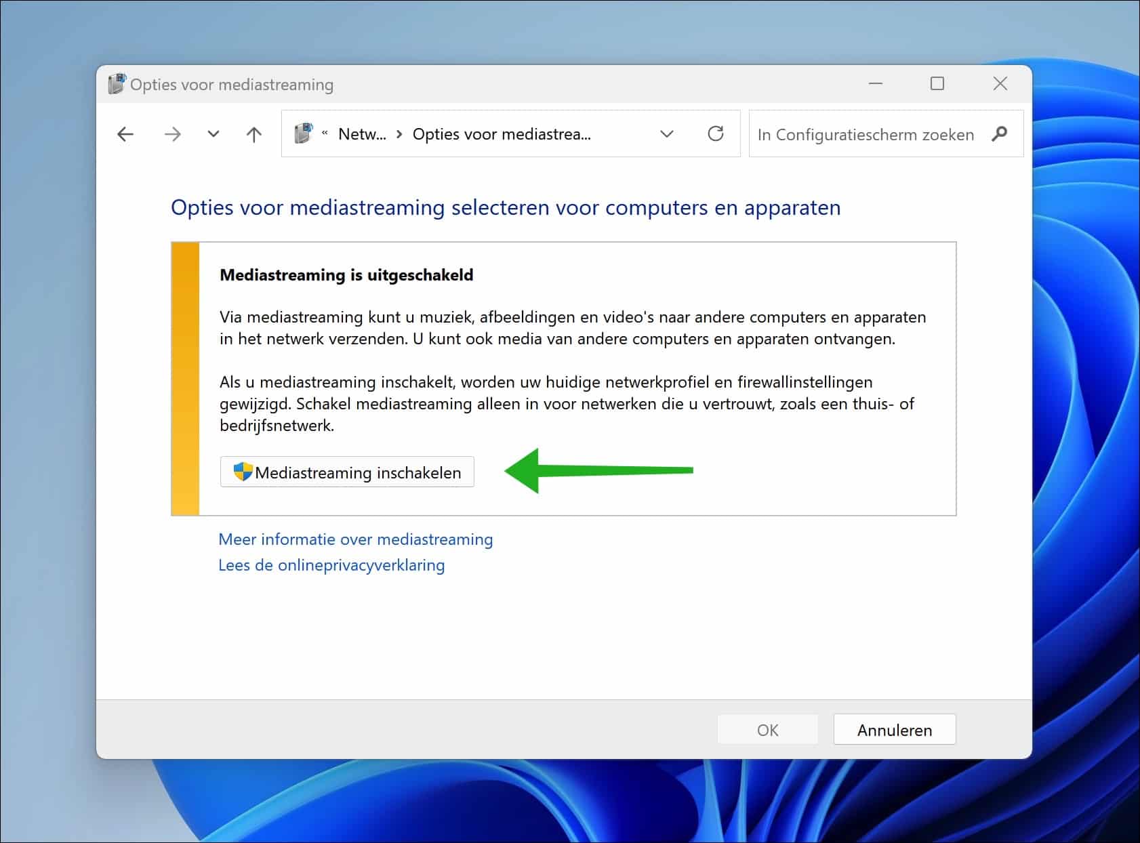Confirm with the OK button
Viewport: 1140px width, 843px height.
click(x=767, y=729)
